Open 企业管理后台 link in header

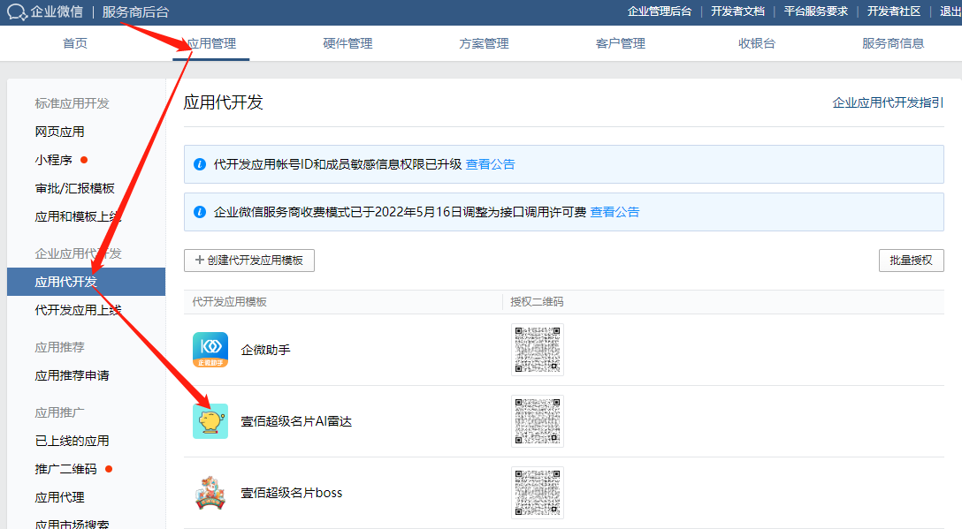660,11
